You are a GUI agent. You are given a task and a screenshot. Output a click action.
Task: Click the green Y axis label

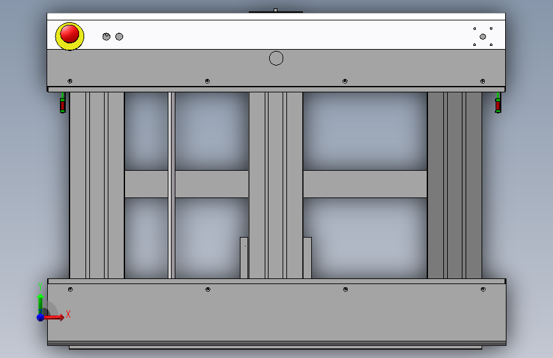(x=40, y=287)
